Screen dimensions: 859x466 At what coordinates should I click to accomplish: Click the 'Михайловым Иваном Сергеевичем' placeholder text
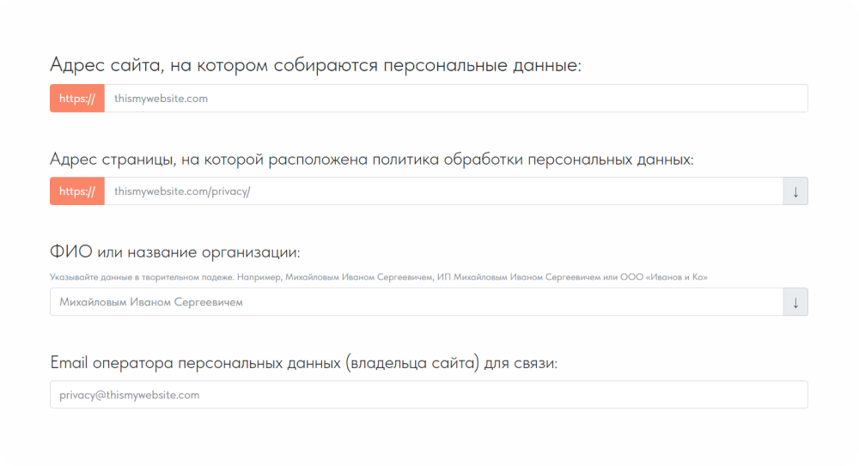tap(151, 302)
